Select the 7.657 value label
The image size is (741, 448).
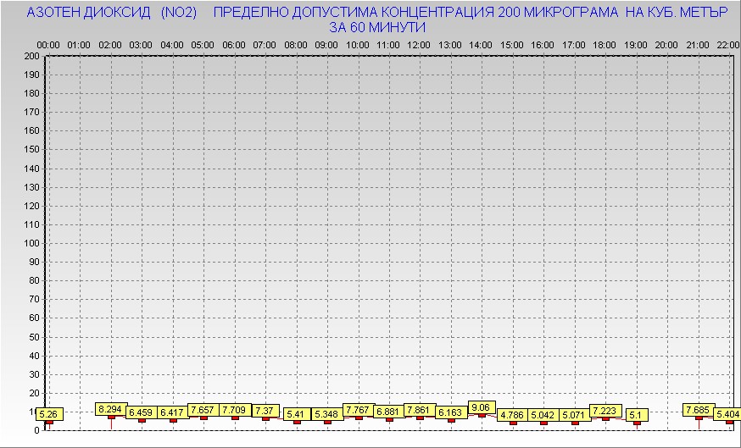click(203, 410)
